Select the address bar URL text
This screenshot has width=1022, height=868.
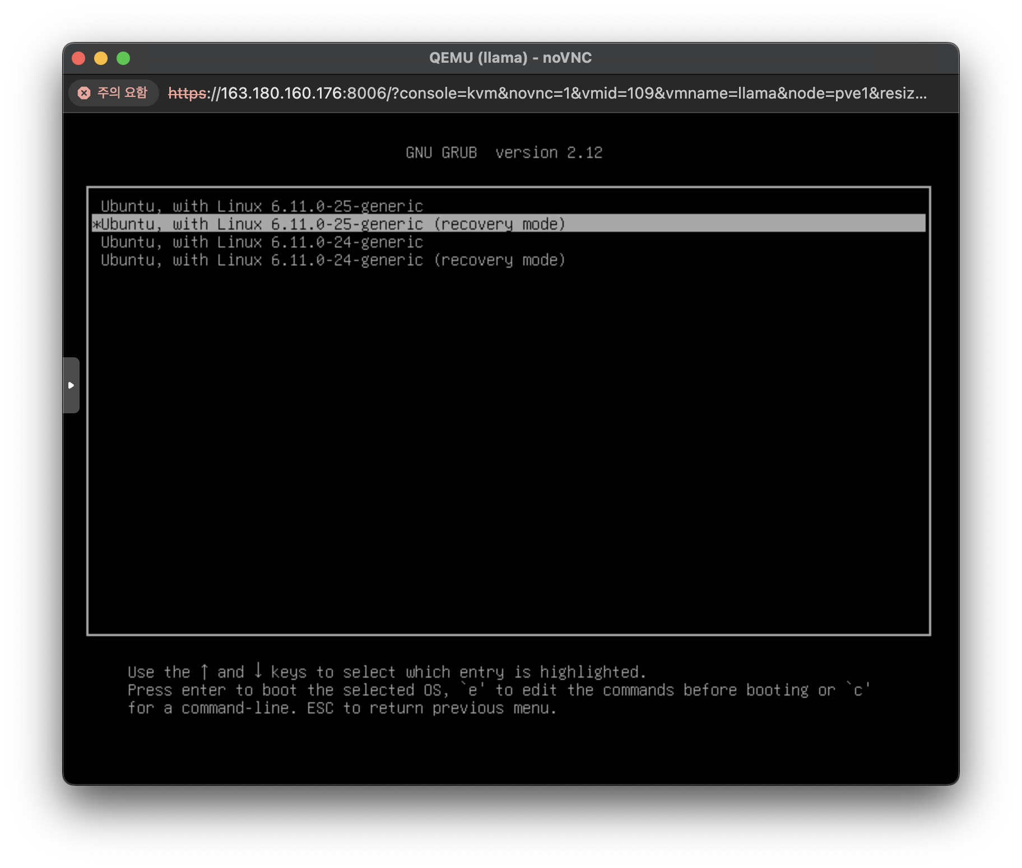547,93
